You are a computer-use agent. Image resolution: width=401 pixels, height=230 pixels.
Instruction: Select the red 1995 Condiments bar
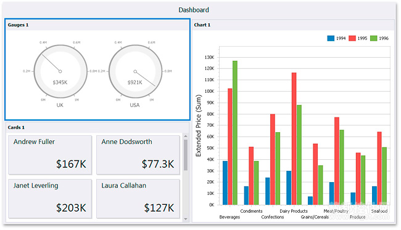click(251, 176)
